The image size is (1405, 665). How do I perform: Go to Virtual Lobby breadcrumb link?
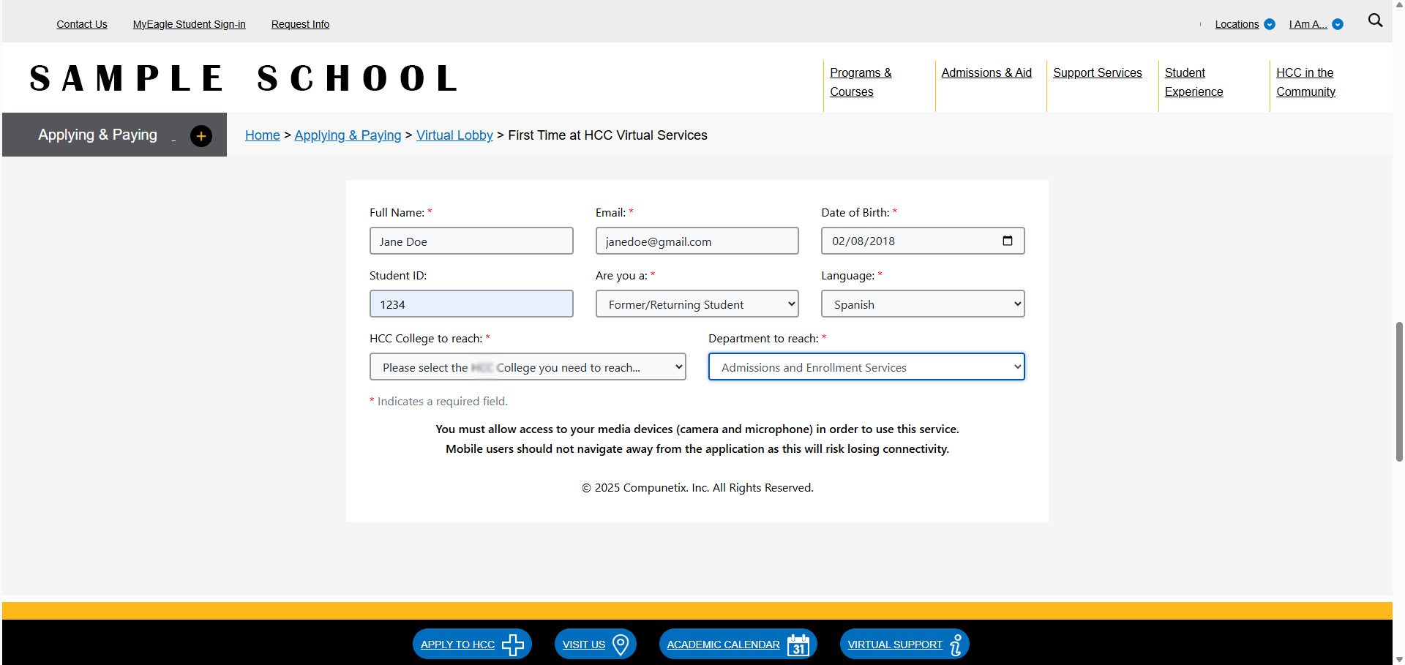[454, 135]
